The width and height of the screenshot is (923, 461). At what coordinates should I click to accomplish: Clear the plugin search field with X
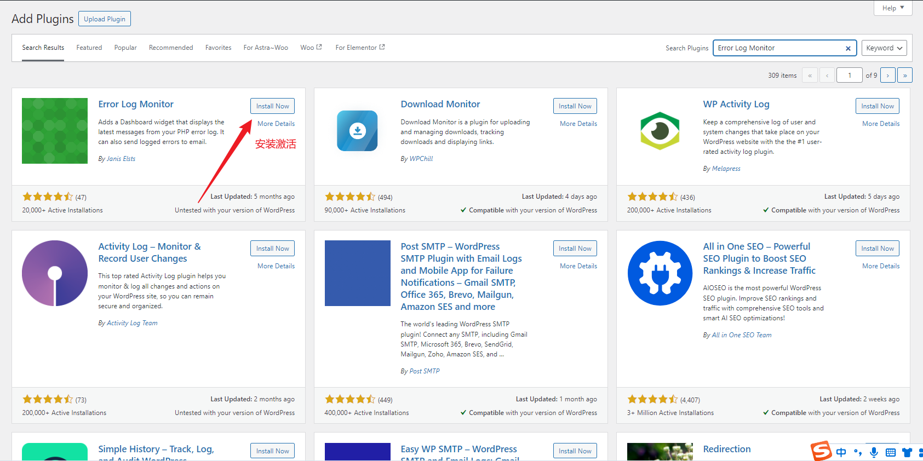coord(848,48)
